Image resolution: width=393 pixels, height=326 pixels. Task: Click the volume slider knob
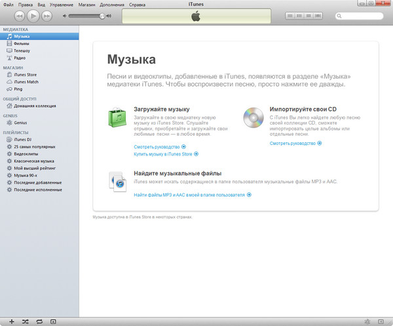click(102, 16)
